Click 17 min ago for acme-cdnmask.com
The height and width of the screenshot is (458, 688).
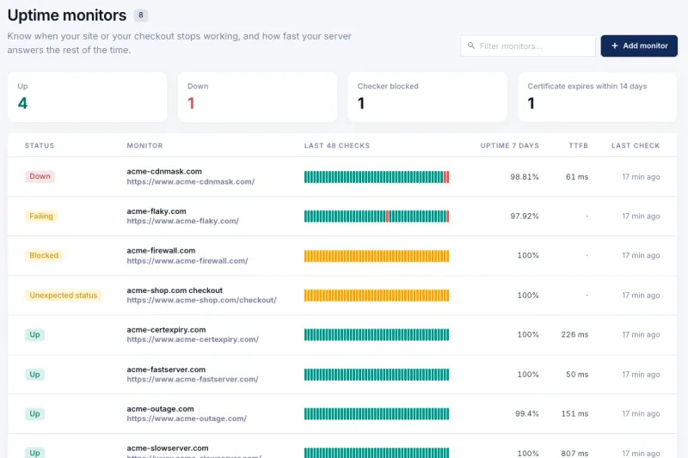[x=641, y=177]
